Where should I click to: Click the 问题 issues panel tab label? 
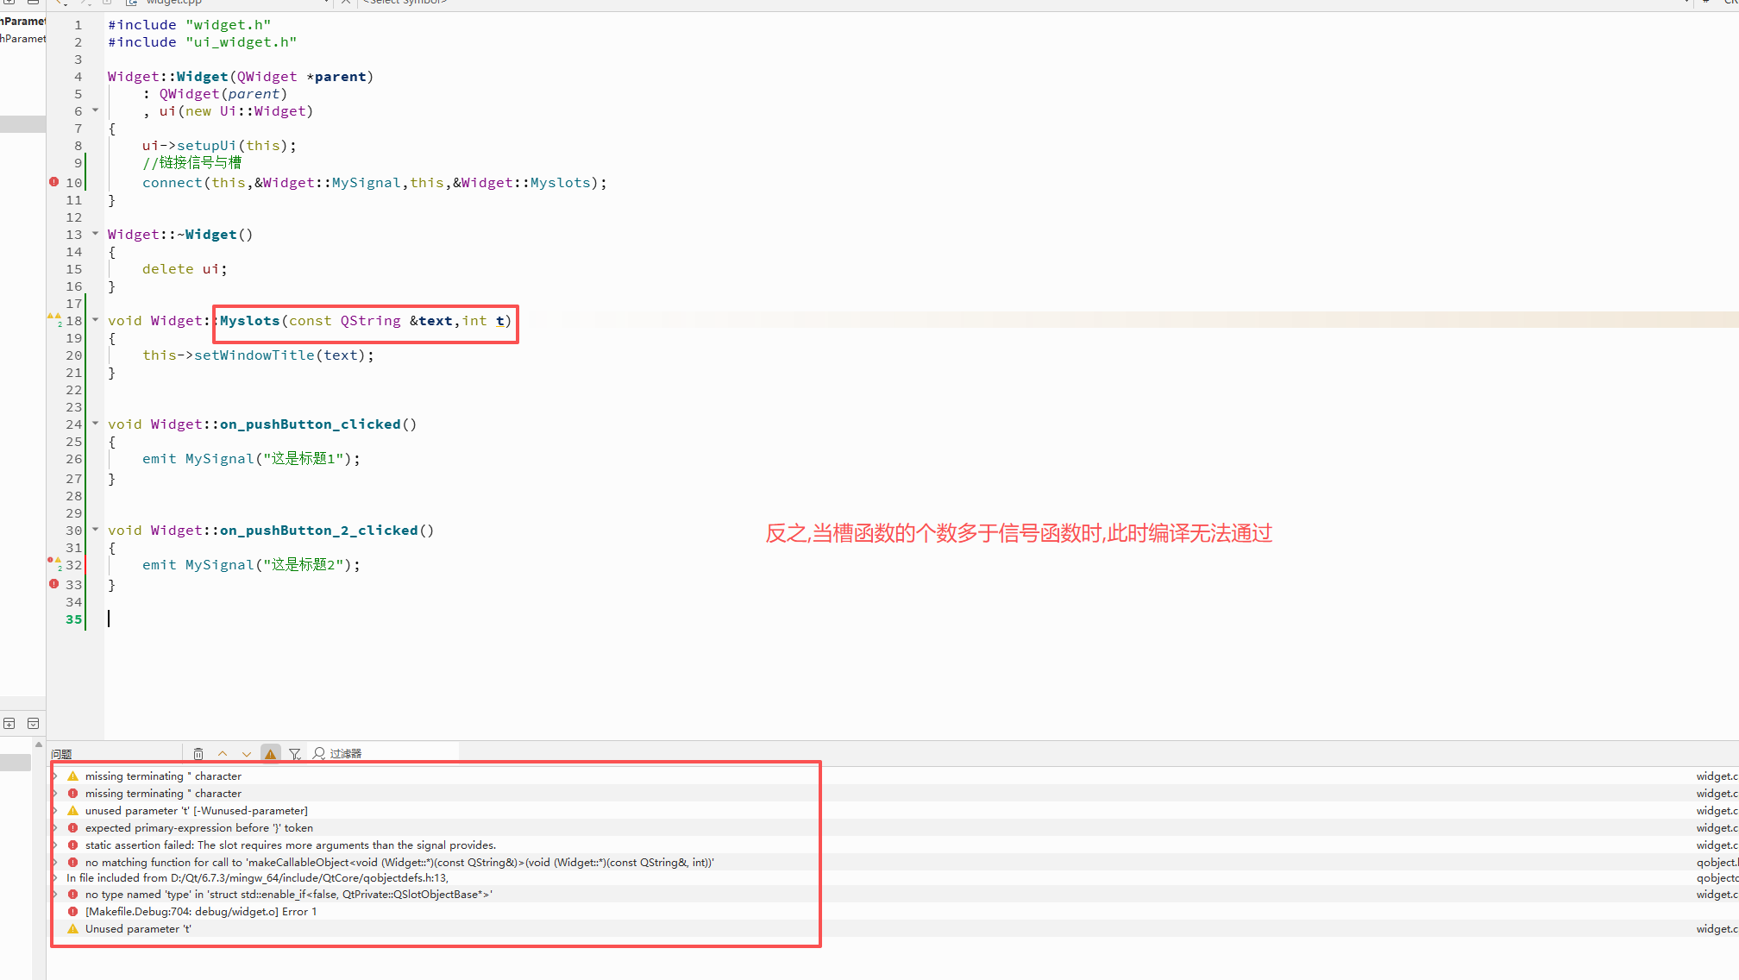tap(61, 754)
